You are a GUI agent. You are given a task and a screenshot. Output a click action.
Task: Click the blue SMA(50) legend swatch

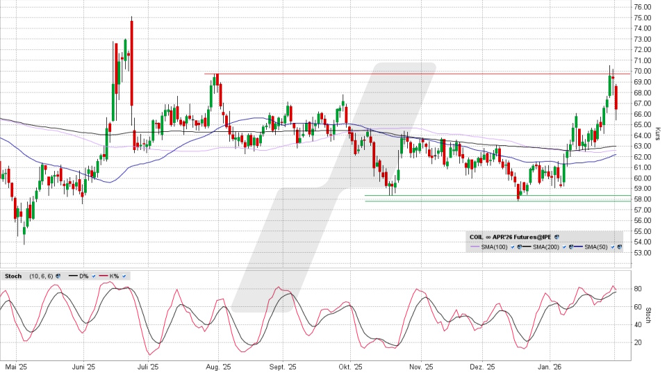point(577,247)
